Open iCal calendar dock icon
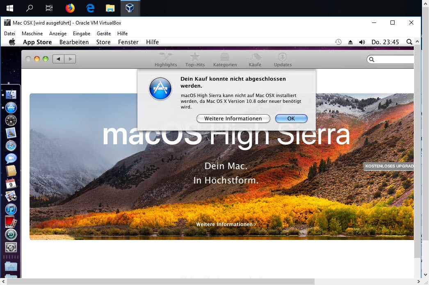The image size is (429, 285). click(x=11, y=183)
